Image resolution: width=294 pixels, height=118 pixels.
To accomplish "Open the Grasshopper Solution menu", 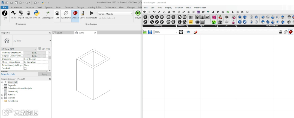I will 179,8.
